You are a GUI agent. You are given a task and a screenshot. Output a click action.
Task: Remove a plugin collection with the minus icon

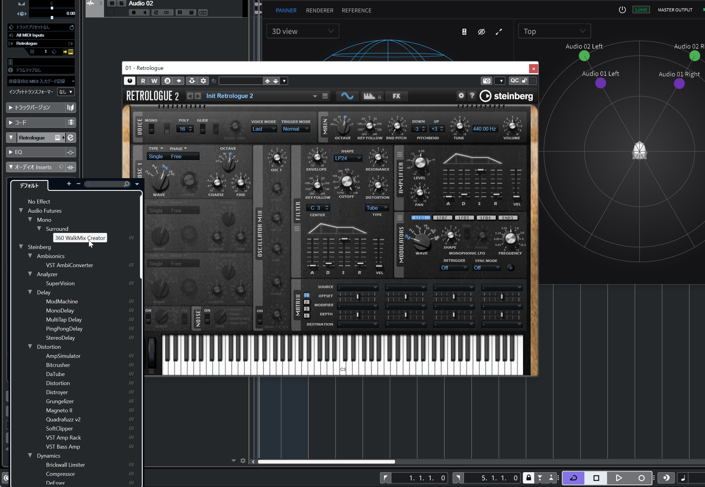pos(78,184)
